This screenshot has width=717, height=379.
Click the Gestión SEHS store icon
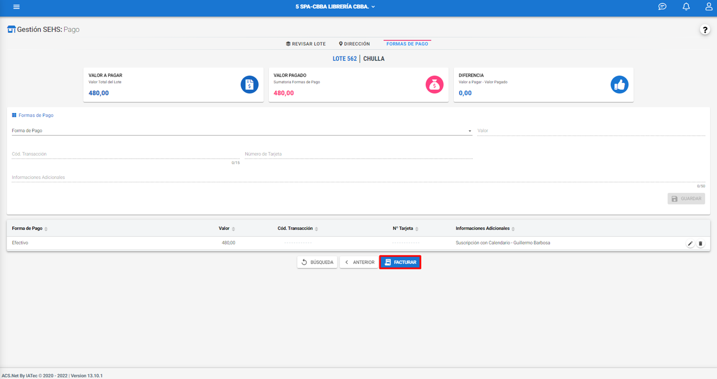click(x=11, y=29)
